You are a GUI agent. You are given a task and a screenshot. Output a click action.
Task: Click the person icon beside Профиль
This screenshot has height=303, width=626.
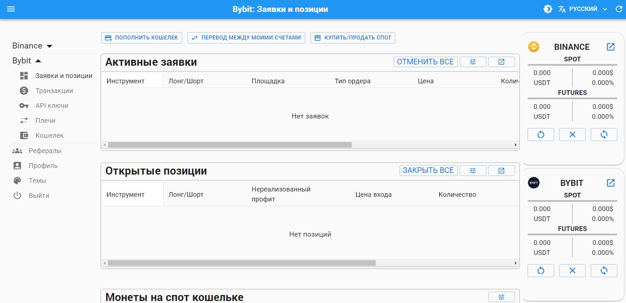[x=17, y=166]
